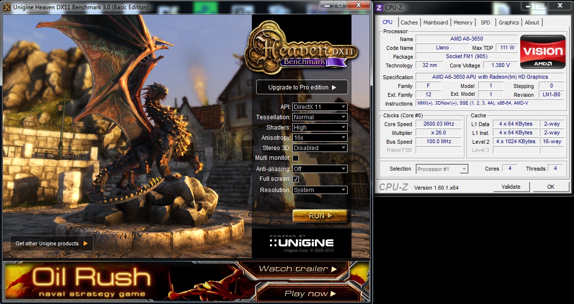Click the 16-way Level 2 associativity value
574x304 pixels.
tap(552, 142)
